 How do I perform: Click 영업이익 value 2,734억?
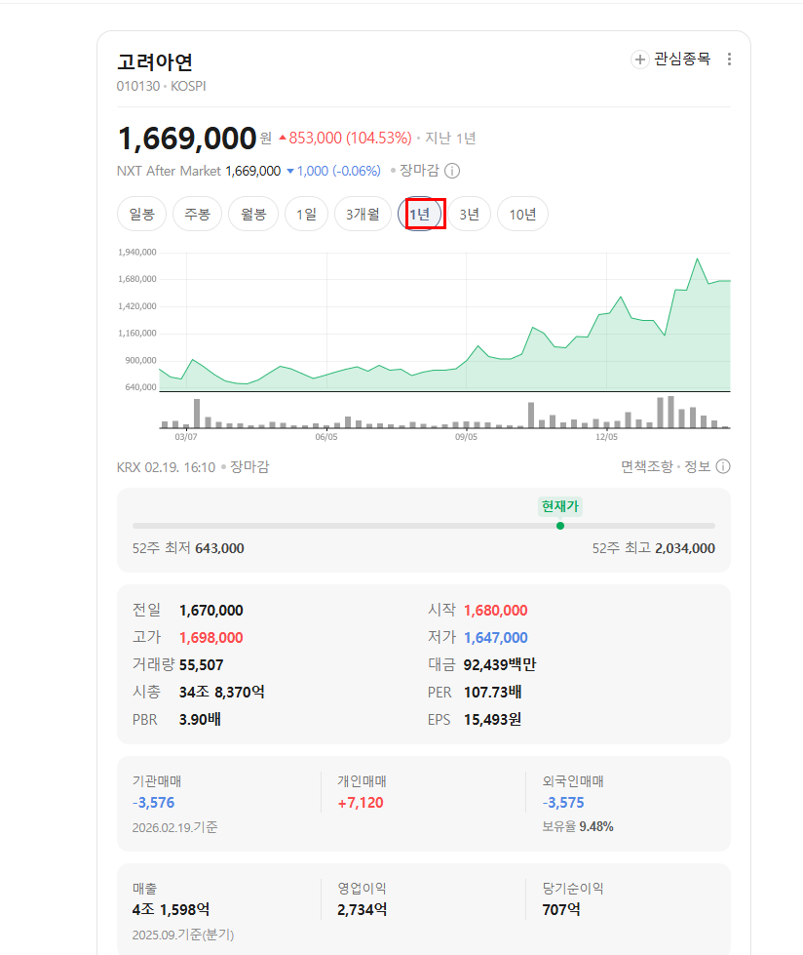pyautogui.click(x=363, y=910)
